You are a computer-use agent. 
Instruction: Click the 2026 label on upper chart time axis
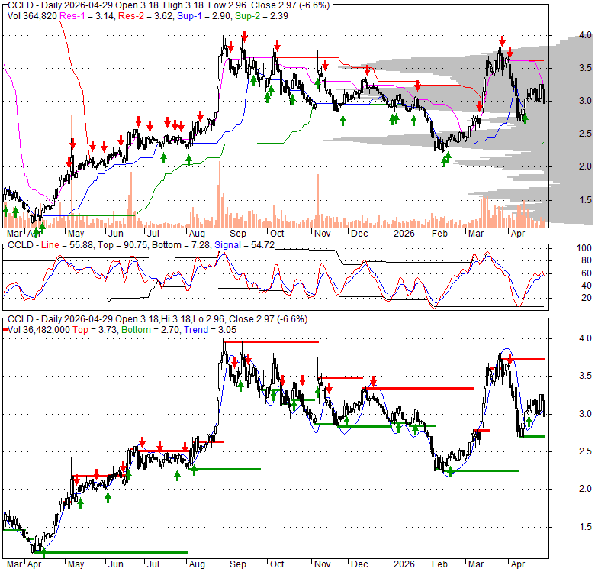[404, 233]
